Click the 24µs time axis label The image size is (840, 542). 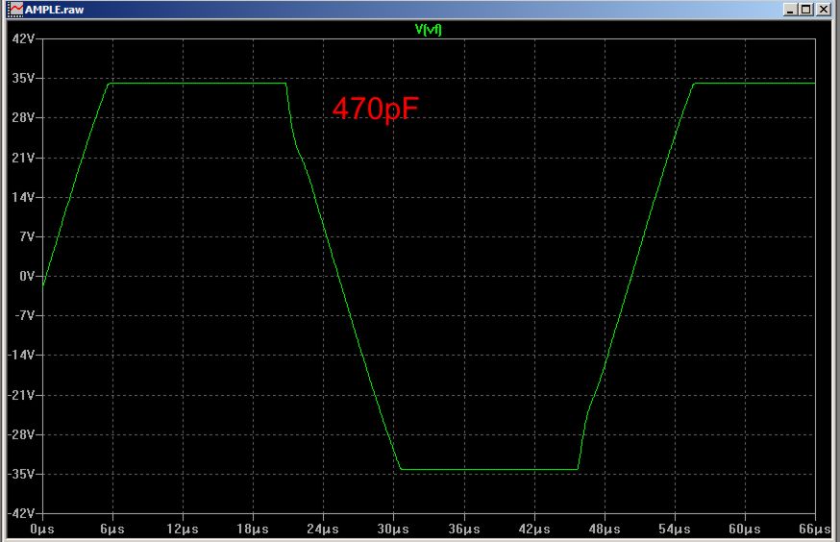point(323,530)
